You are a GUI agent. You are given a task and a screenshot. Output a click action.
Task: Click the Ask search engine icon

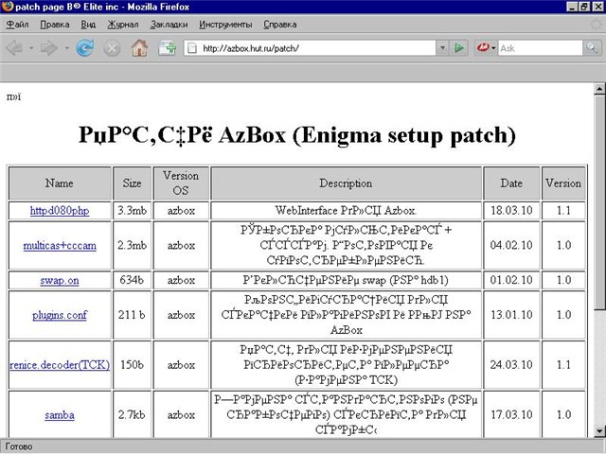483,48
